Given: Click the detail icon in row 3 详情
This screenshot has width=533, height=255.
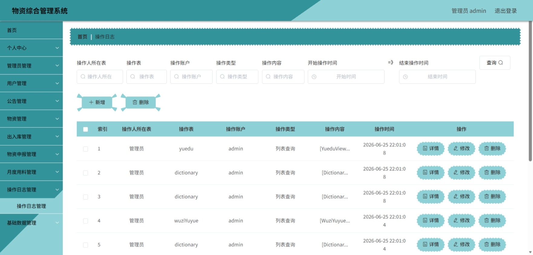Looking at the screenshot, I should point(425,196).
